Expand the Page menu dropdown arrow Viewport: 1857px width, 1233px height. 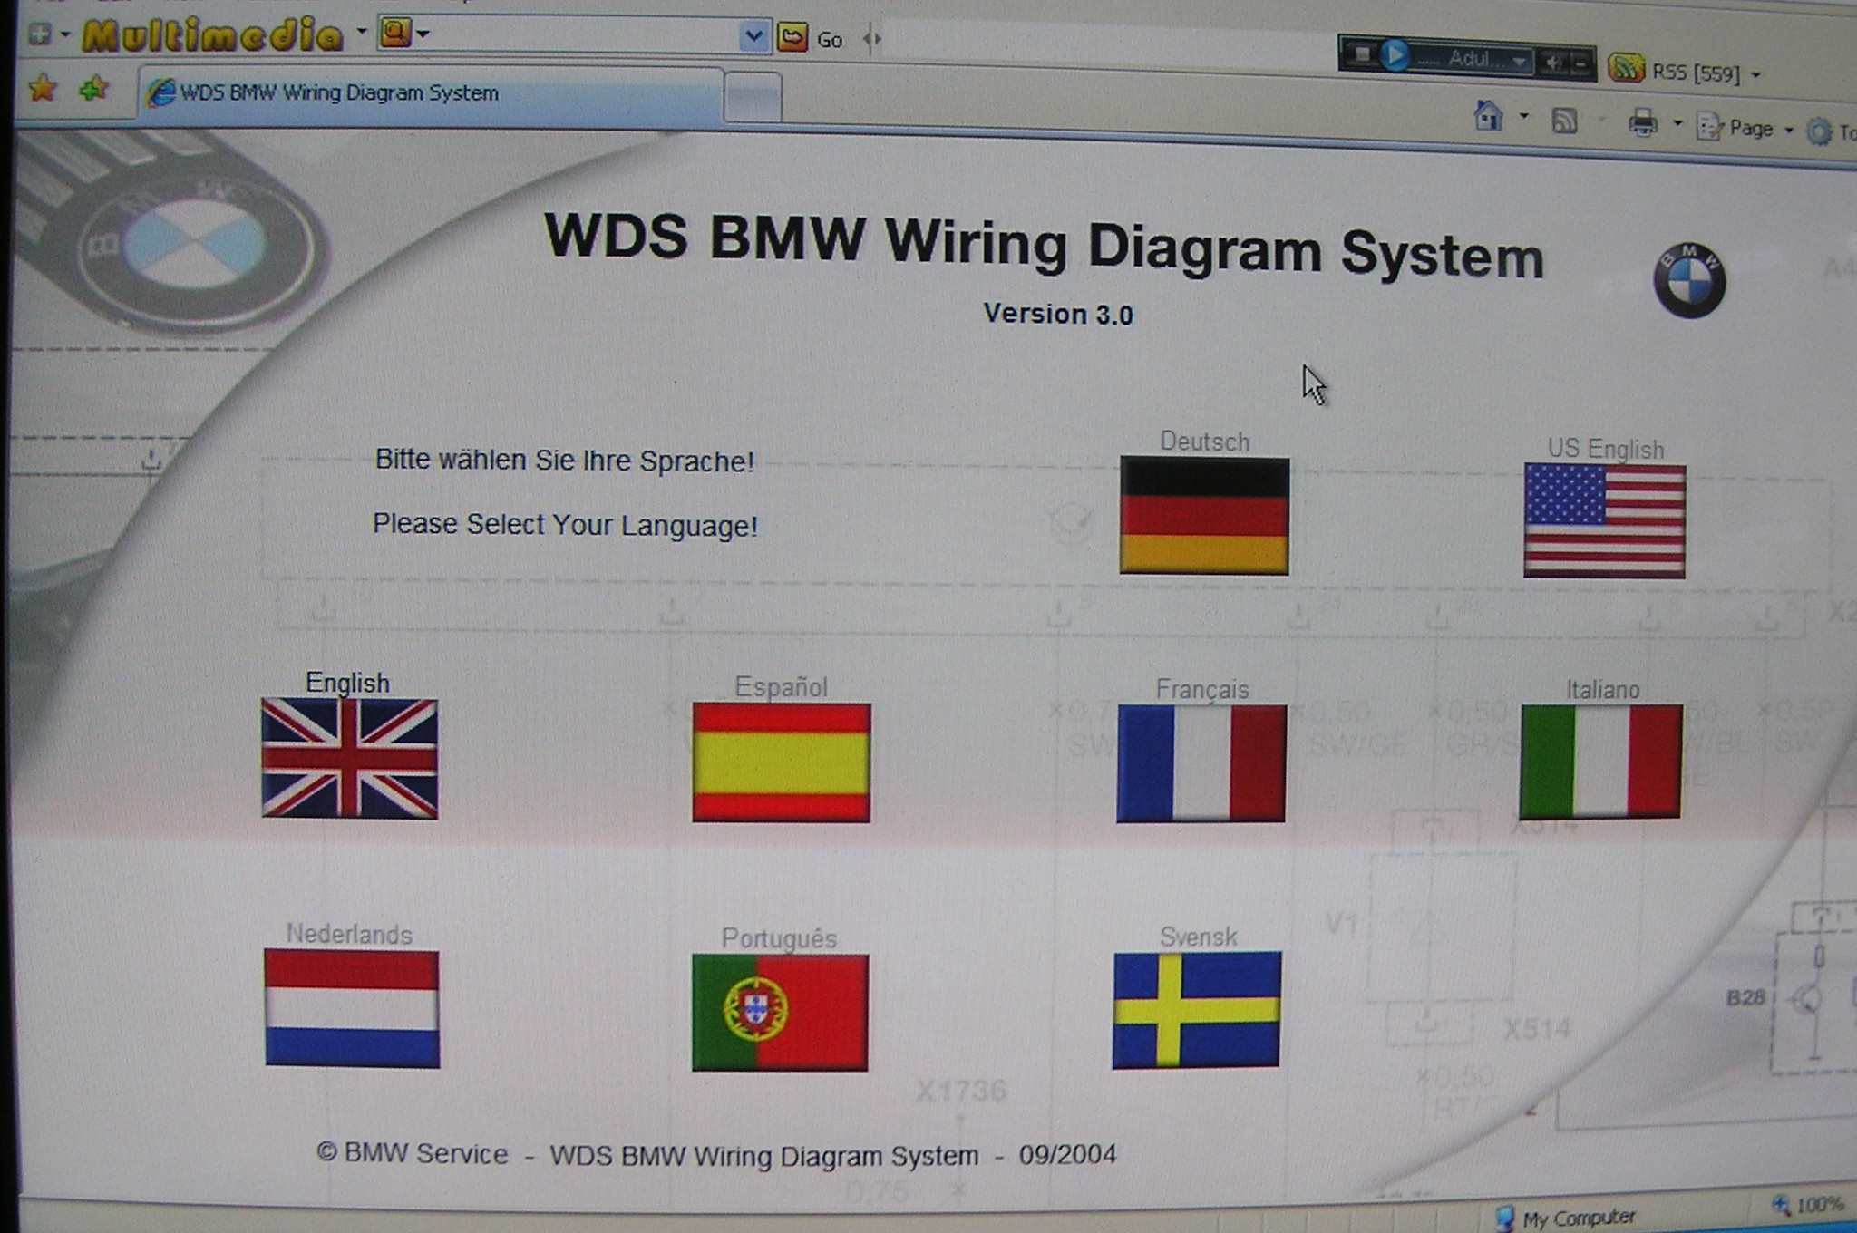(1788, 131)
